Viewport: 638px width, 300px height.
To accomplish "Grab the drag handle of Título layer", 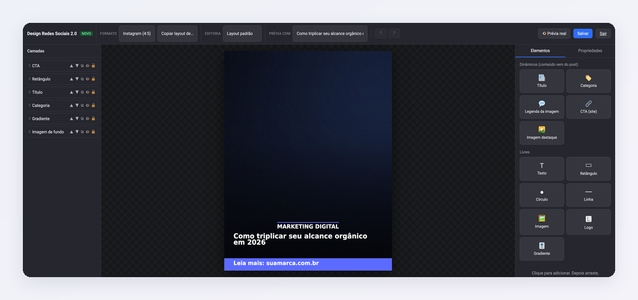I will [x=29, y=92].
